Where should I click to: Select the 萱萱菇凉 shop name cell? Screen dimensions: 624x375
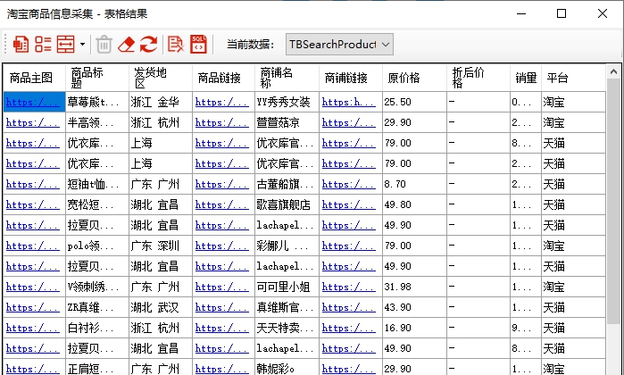(287, 122)
